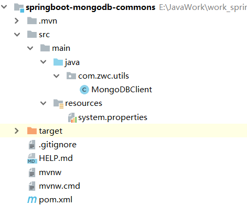
Task: Click the main folder icon
Action: click(x=45, y=48)
